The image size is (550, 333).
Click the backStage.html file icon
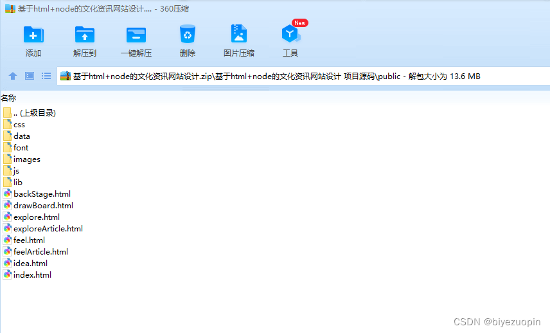pos(7,194)
